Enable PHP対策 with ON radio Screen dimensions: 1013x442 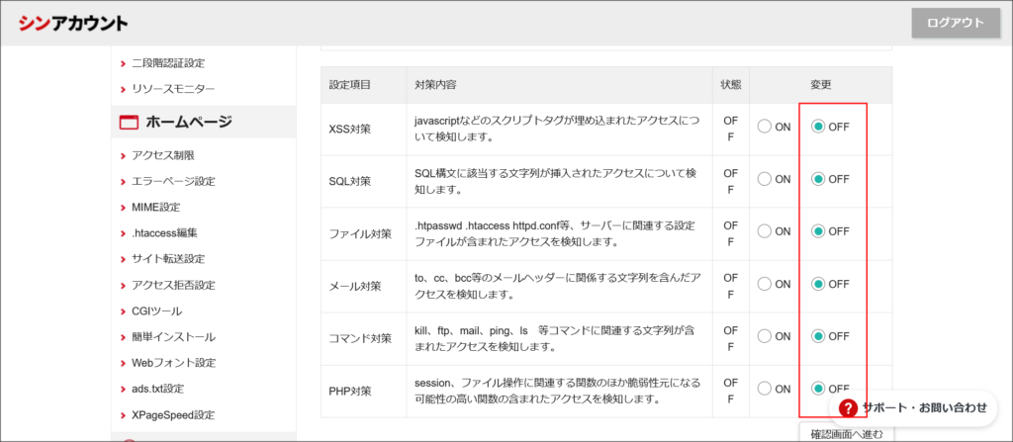point(765,389)
